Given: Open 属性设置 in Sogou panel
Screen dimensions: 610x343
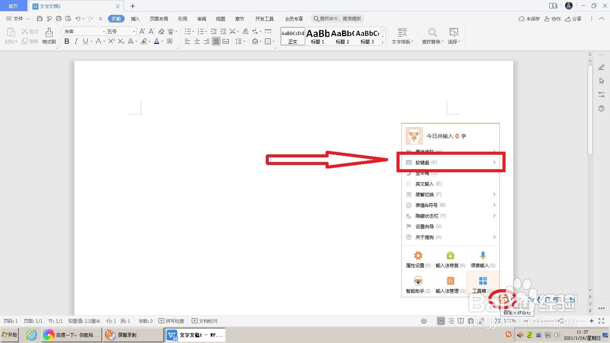Looking at the screenshot, I should pyautogui.click(x=418, y=259).
